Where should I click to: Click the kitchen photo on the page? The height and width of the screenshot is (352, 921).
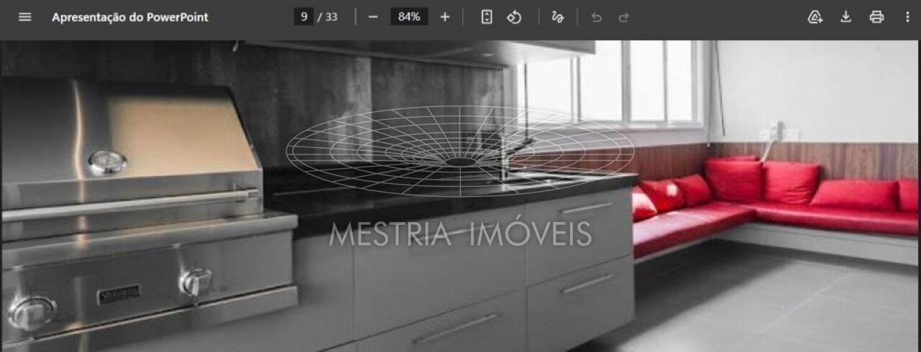point(460,196)
